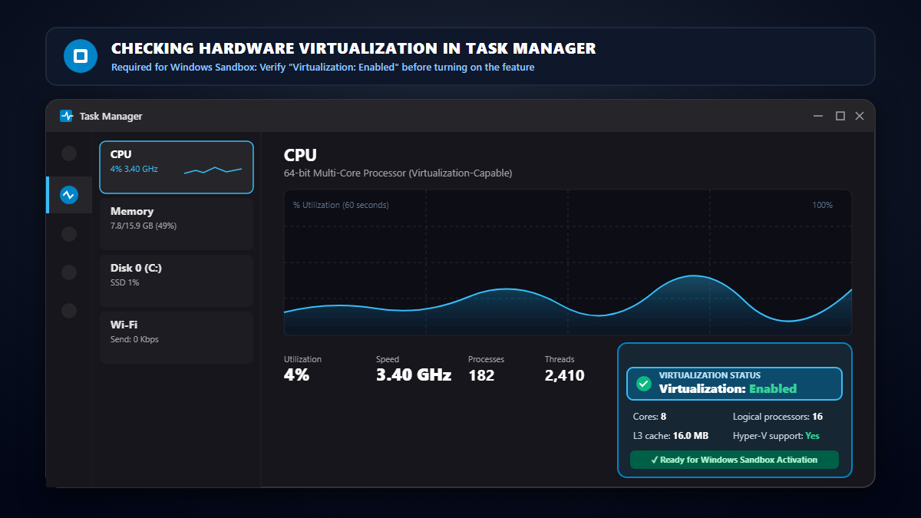Click the Utilization 4% value
This screenshot has height=518, width=921.
(296, 375)
